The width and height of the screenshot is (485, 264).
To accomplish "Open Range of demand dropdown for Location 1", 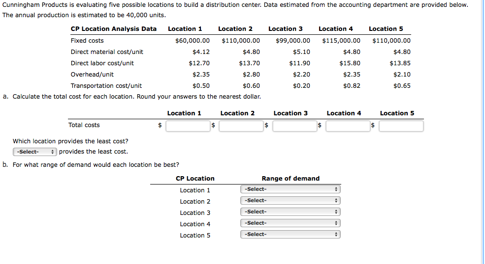I will pos(291,189).
